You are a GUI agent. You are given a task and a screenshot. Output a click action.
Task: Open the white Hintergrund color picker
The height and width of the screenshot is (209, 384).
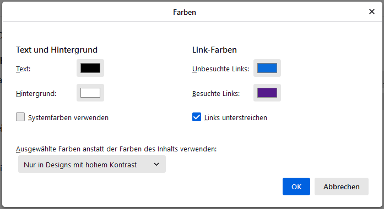(90, 93)
